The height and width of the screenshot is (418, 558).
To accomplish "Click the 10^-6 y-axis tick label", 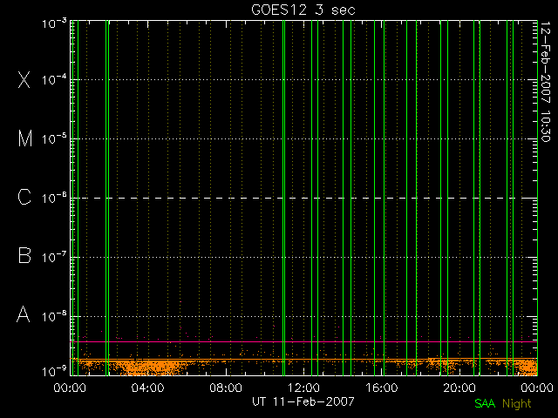I will (x=54, y=198).
